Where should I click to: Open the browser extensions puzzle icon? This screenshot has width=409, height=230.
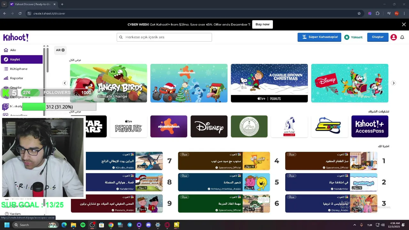click(378, 13)
